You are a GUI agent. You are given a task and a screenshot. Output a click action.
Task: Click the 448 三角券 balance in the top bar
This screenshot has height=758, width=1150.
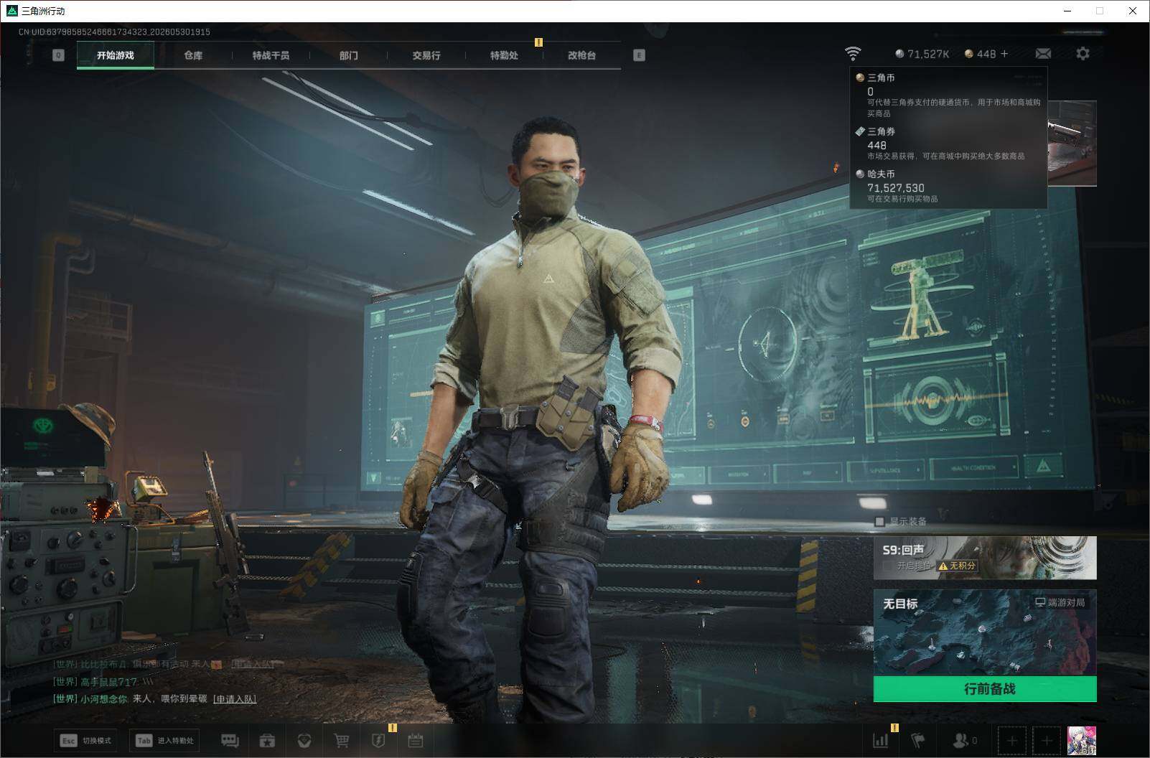tap(980, 54)
